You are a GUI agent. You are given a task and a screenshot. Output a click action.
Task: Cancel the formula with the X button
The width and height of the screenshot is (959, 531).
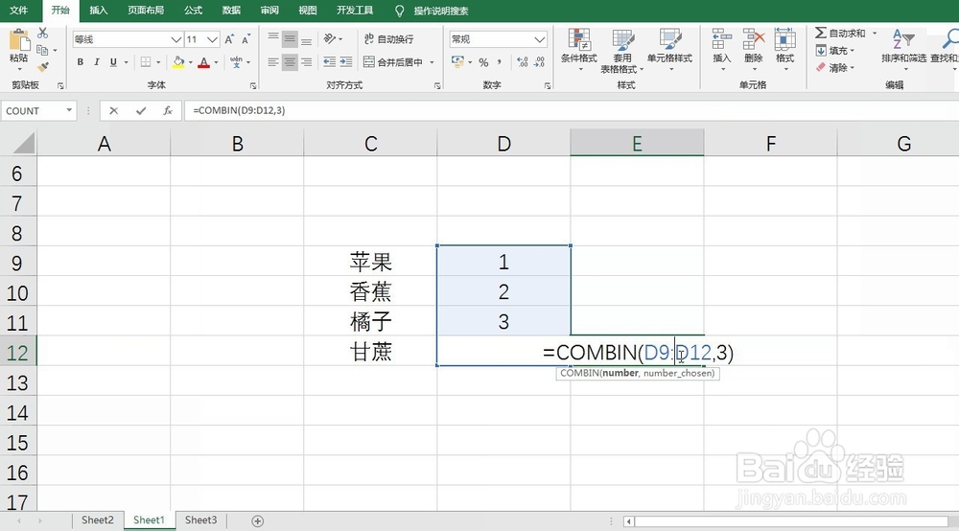click(114, 110)
